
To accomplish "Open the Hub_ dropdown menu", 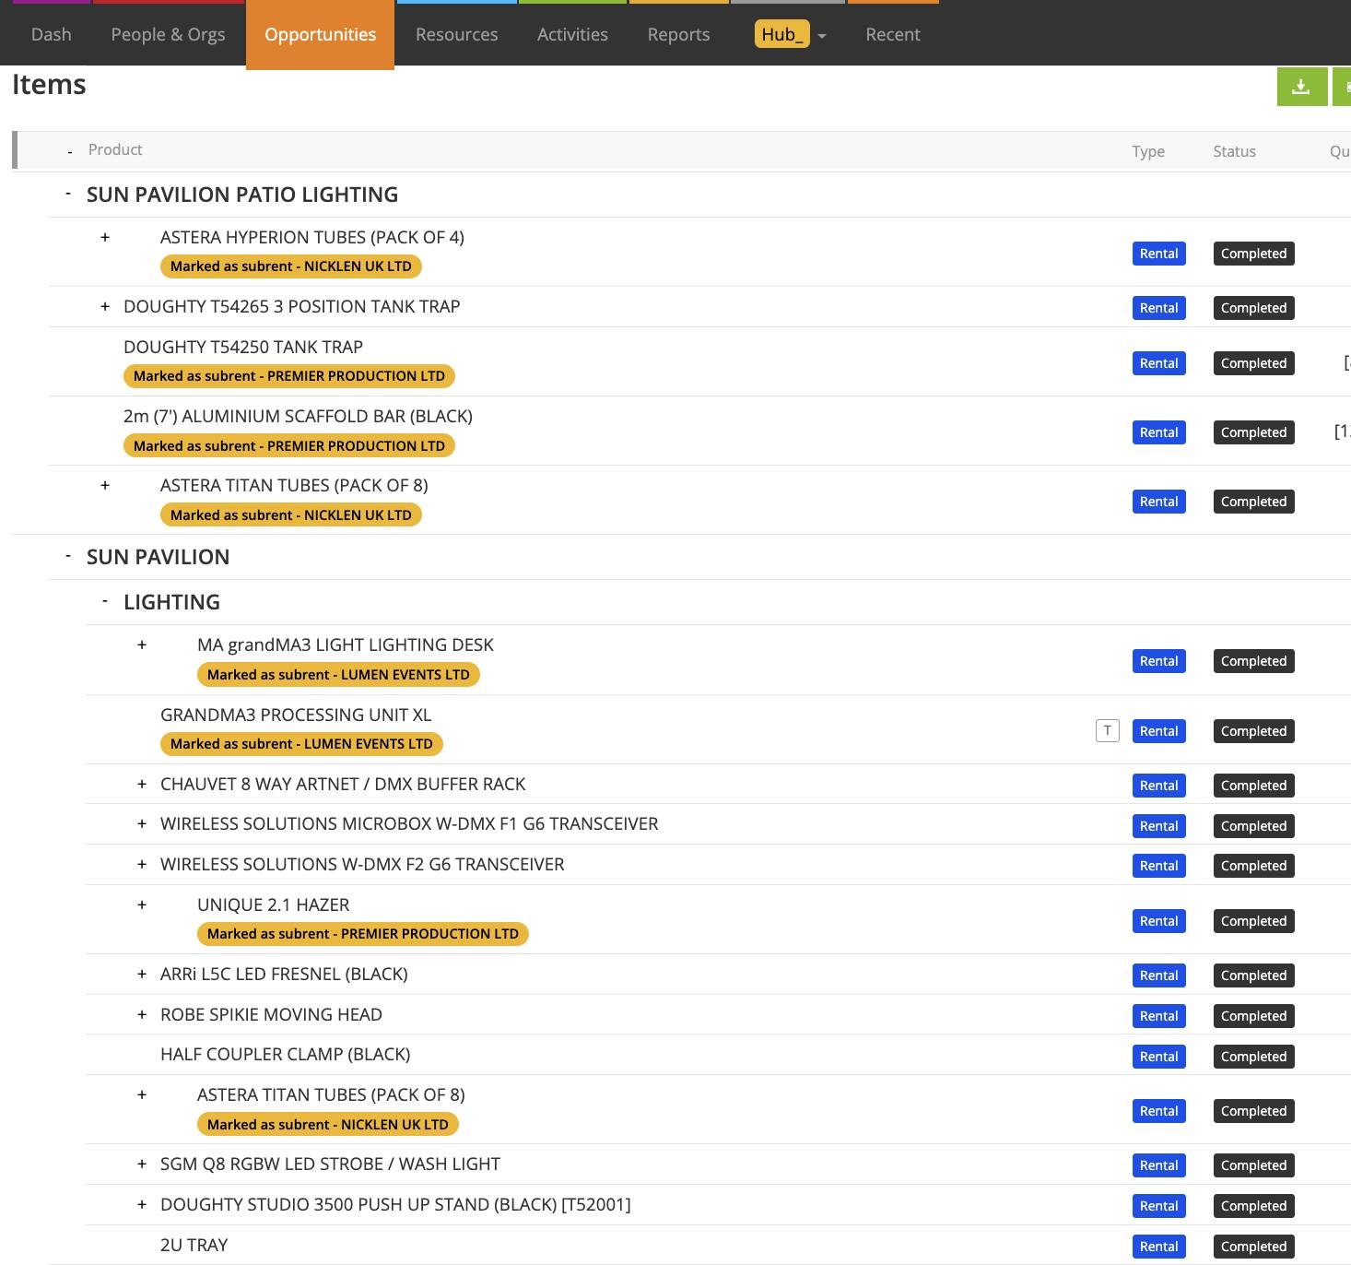I will [790, 35].
